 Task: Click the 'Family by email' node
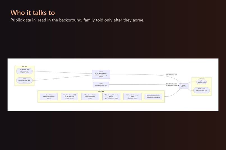pyautogui.click(x=202, y=82)
